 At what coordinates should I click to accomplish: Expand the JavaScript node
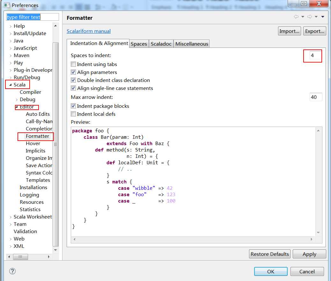point(10,48)
